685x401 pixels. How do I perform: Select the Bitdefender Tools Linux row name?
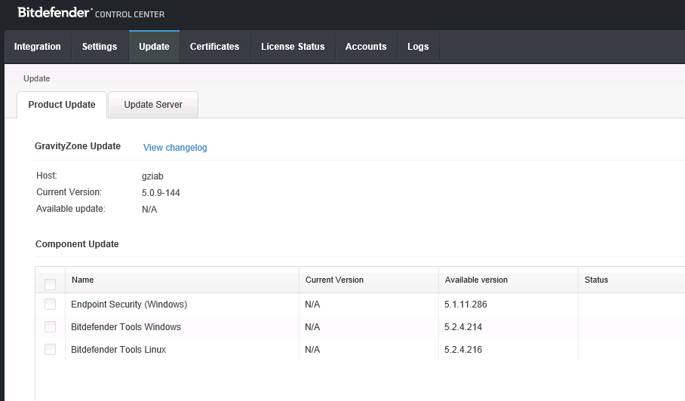click(x=118, y=350)
